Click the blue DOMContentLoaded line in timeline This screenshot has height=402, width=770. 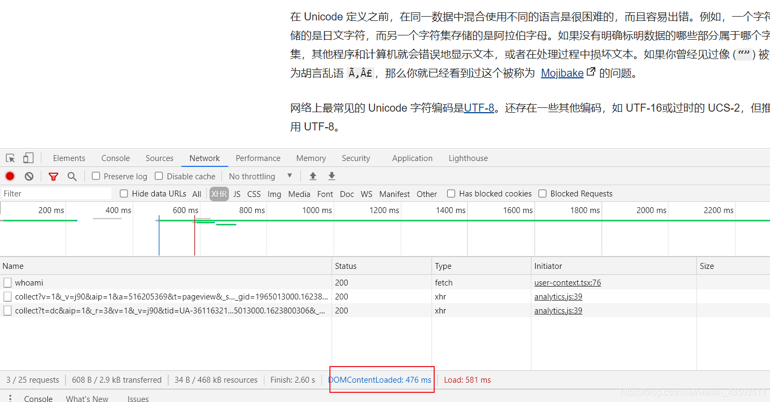pyautogui.click(x=159, y=235)
